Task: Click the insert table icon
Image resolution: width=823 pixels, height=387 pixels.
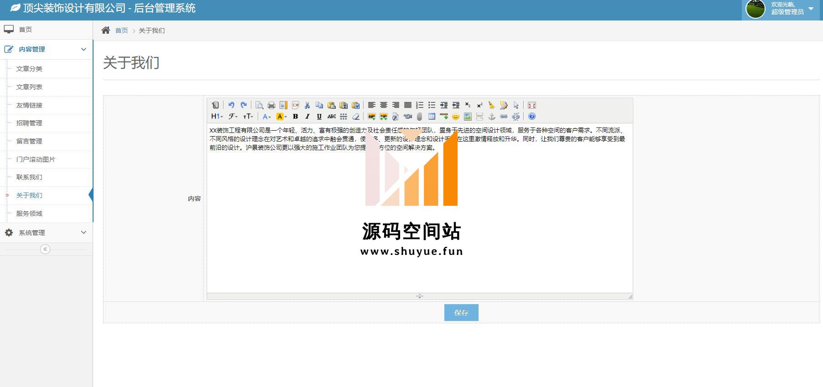Action: pos(432,117)
